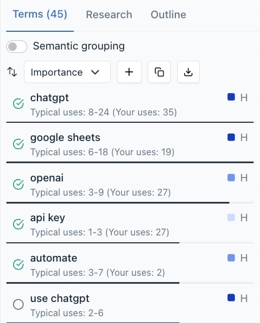Viewport: 260px width, 323px height.
Task: Click the light blue swatch beside openai
Action: click(x=231, y=177)
